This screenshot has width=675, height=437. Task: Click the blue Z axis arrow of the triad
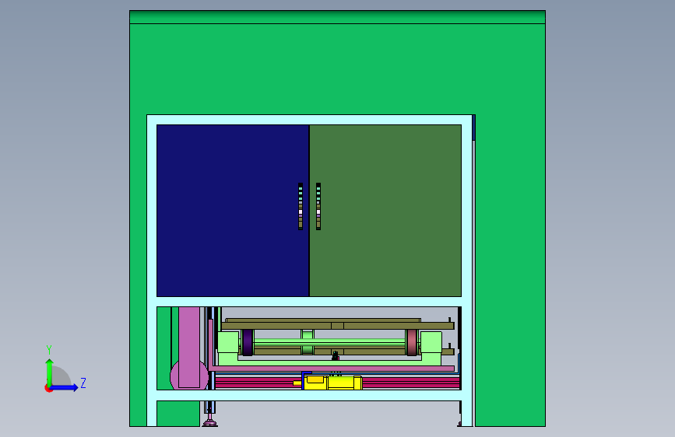click(65, 388)
